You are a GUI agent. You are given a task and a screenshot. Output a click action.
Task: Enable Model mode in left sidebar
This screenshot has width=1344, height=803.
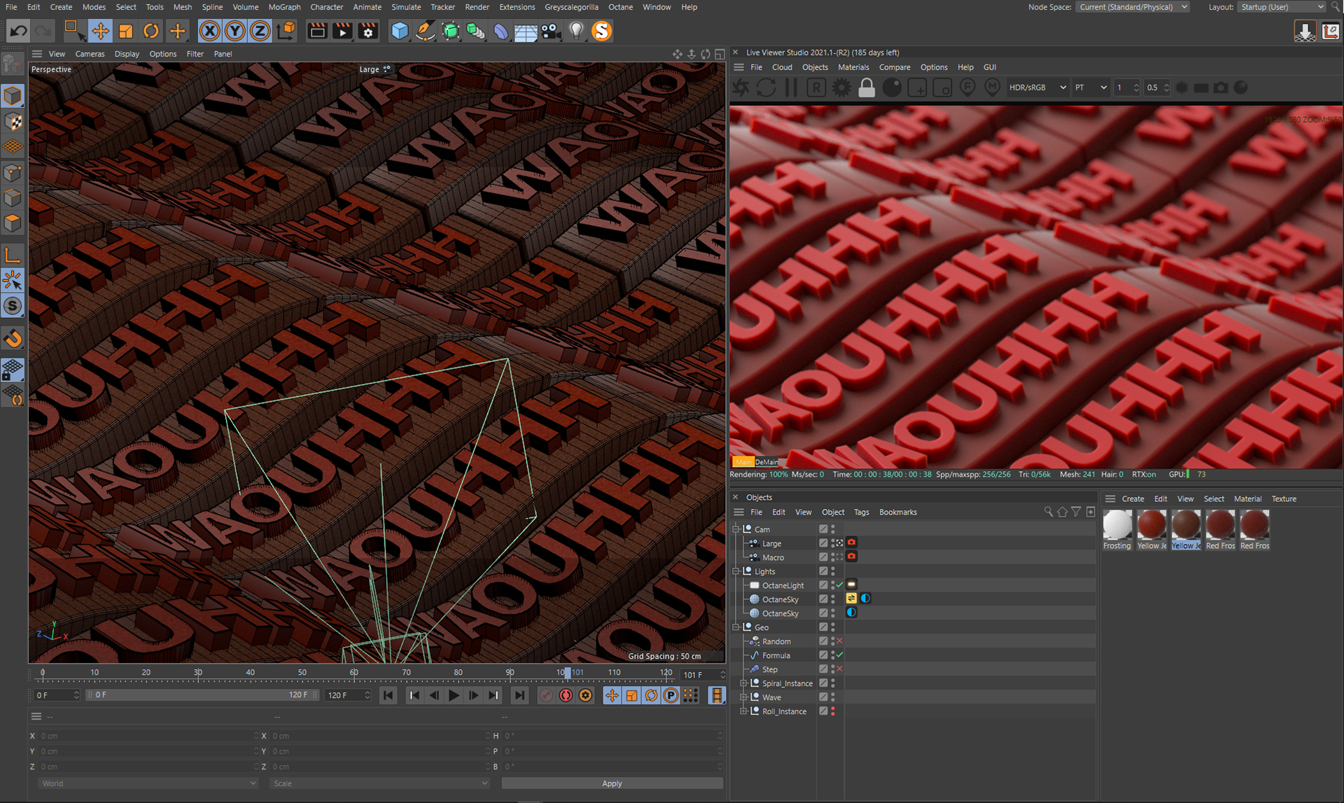(x=13, y=96)
